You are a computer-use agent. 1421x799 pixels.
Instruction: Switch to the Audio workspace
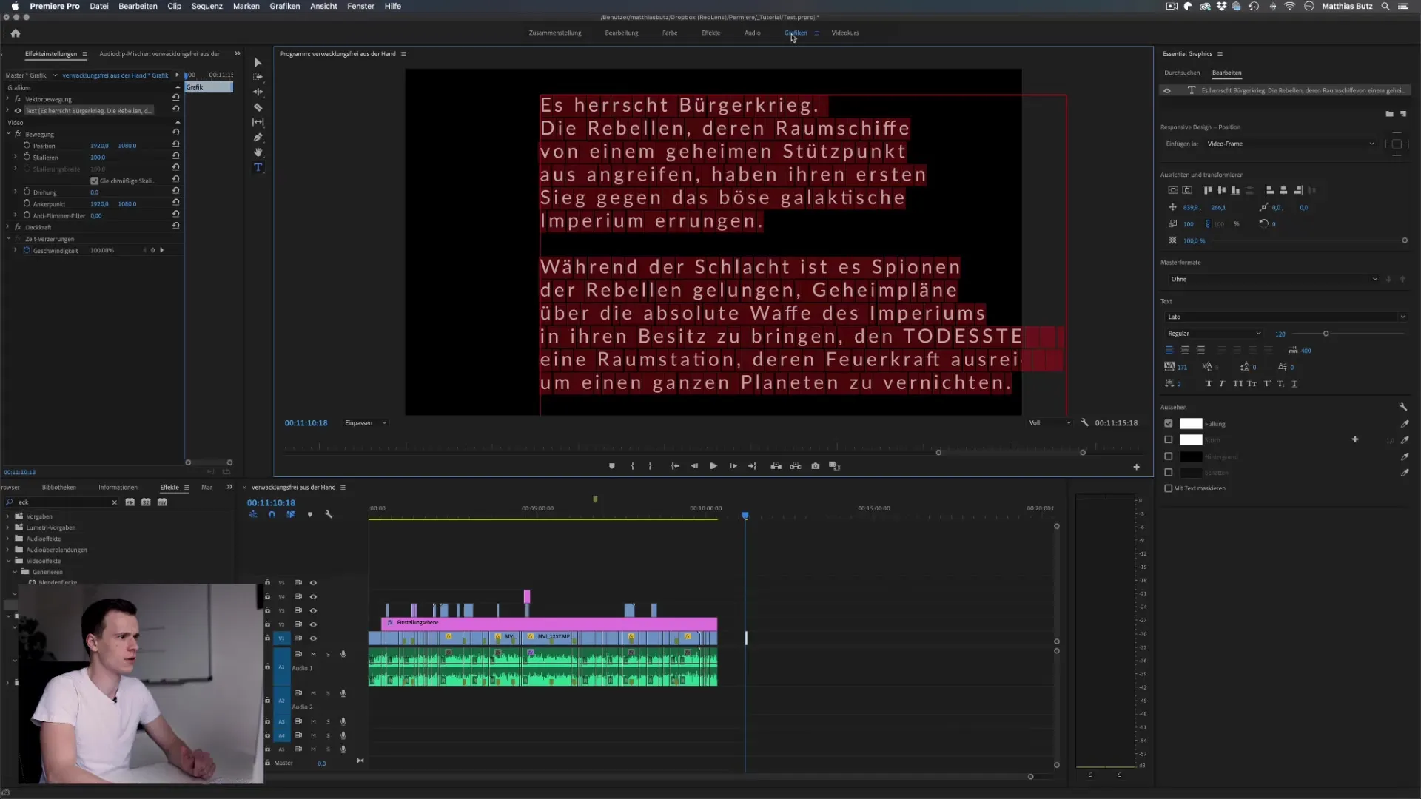point(752,33)
